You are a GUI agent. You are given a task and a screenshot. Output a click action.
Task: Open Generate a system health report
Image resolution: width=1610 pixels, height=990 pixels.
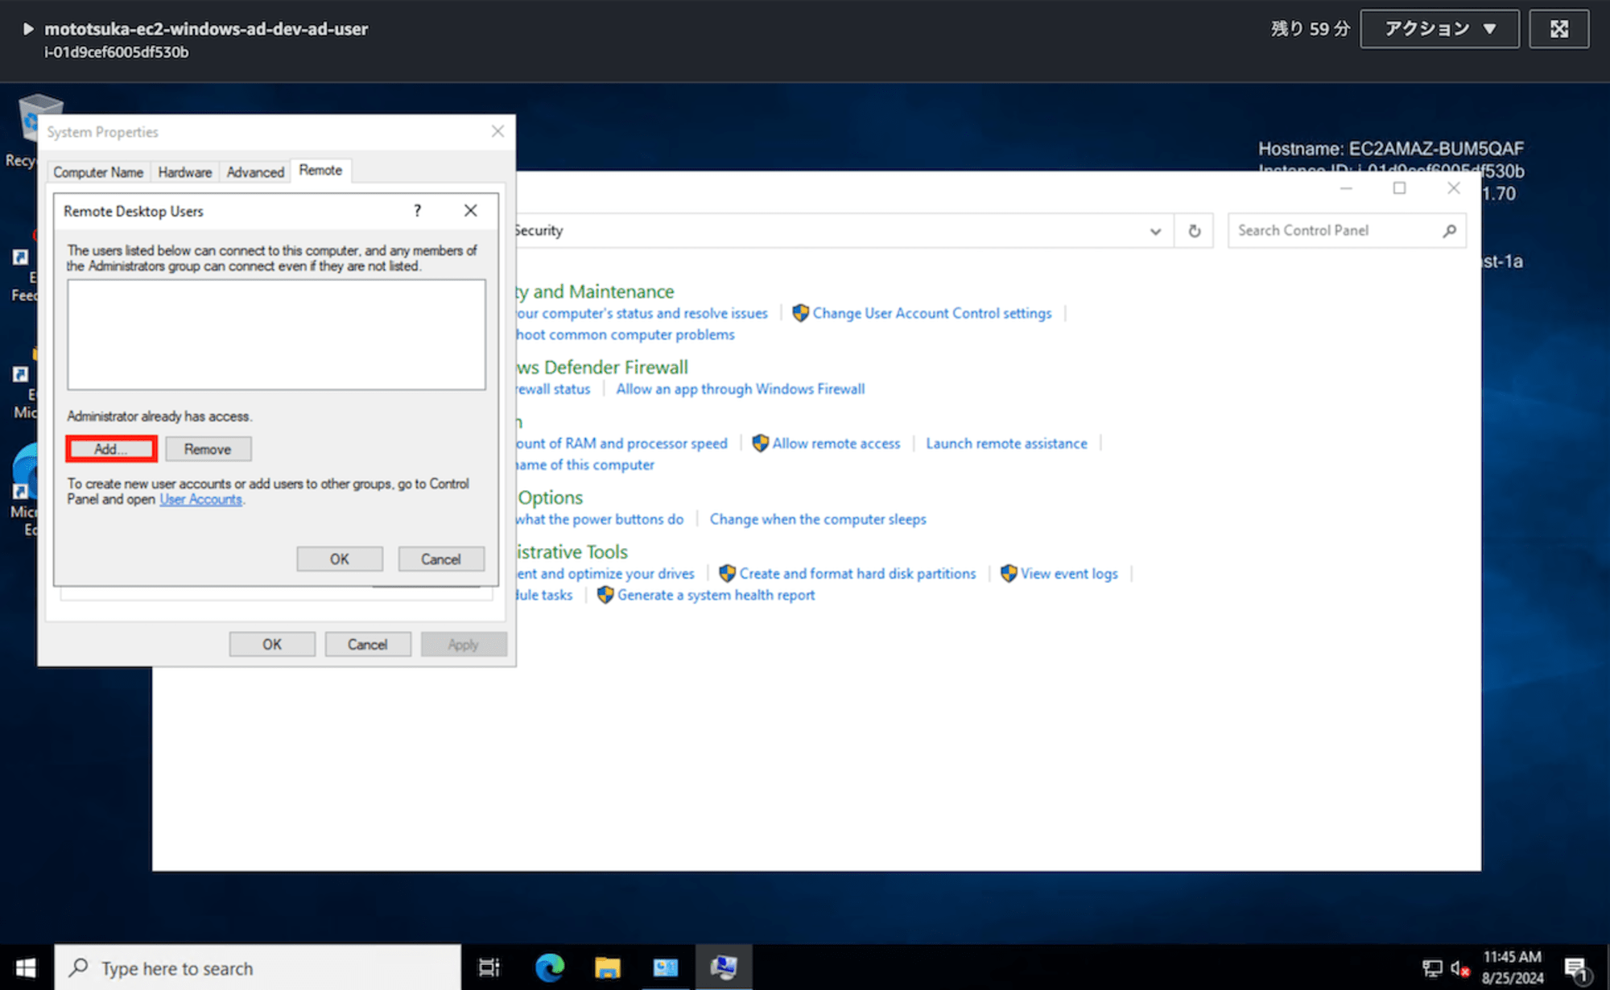click(714, 595)
